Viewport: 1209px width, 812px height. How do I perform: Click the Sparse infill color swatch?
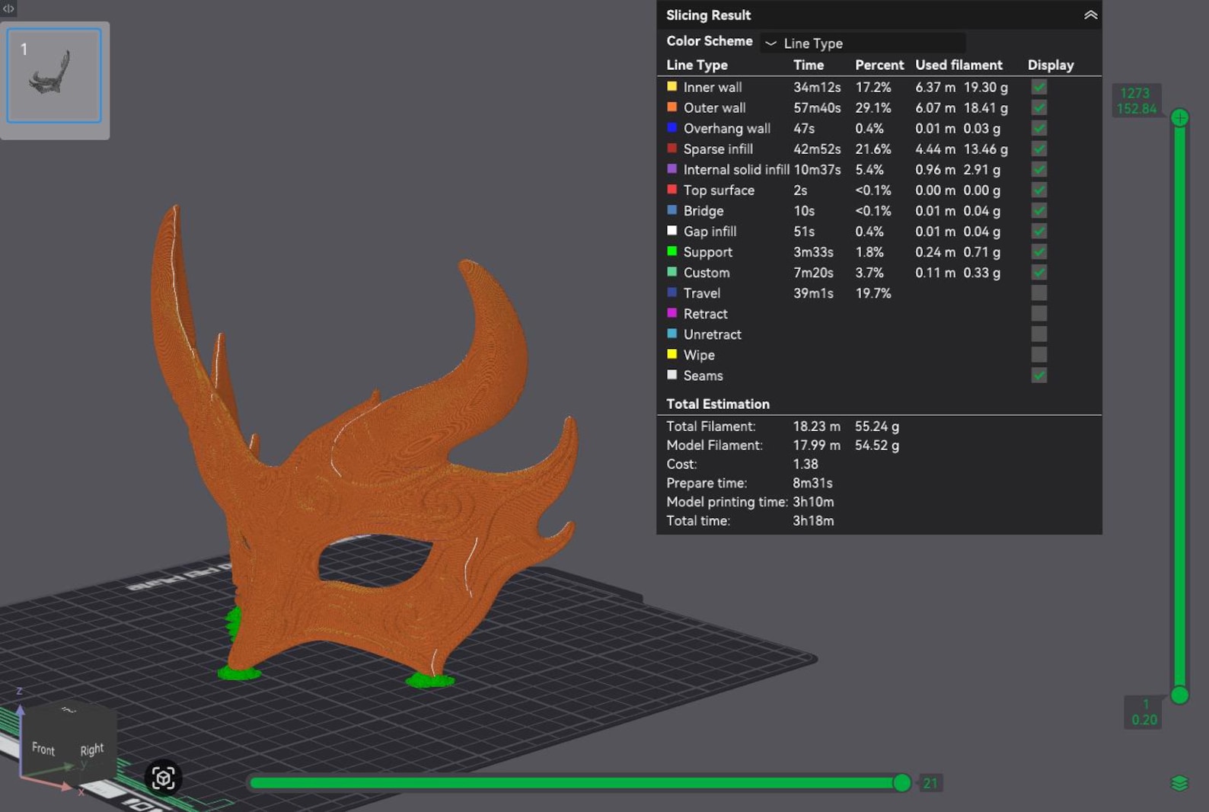click(671, 148)
